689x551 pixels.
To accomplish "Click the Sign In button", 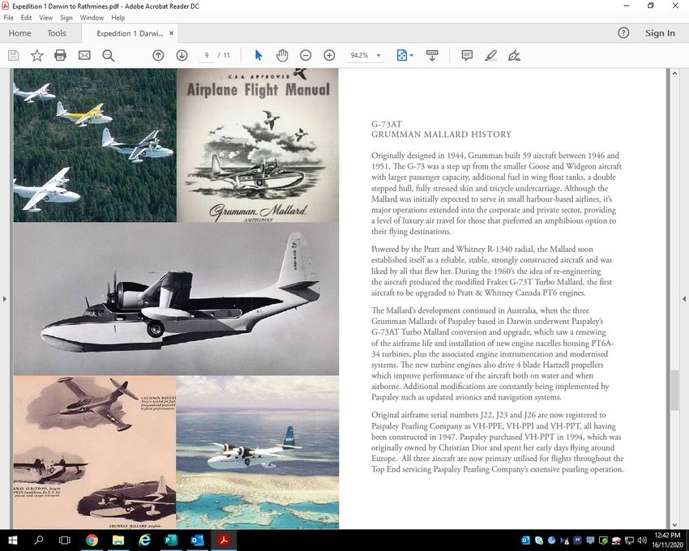I will click(660, 33).
